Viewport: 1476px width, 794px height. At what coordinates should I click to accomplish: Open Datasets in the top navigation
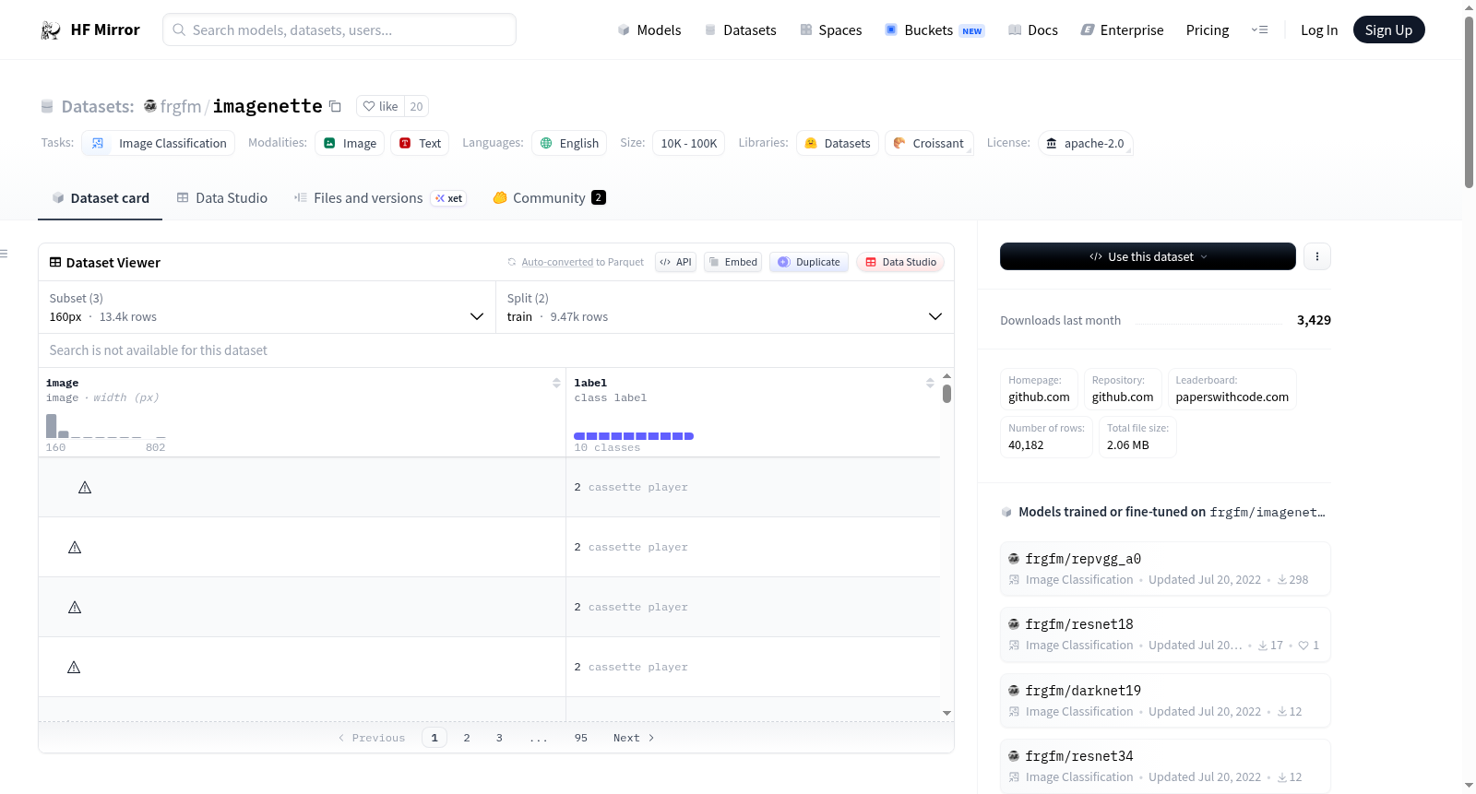(x=741, y=30)
